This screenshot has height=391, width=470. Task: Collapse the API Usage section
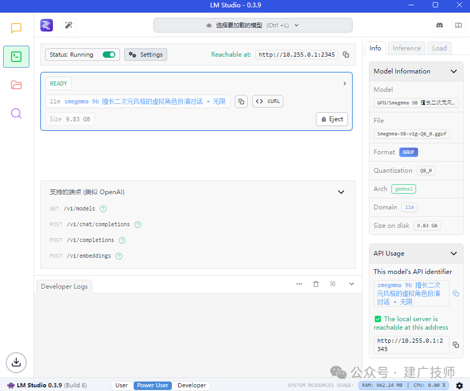point(454,253)
